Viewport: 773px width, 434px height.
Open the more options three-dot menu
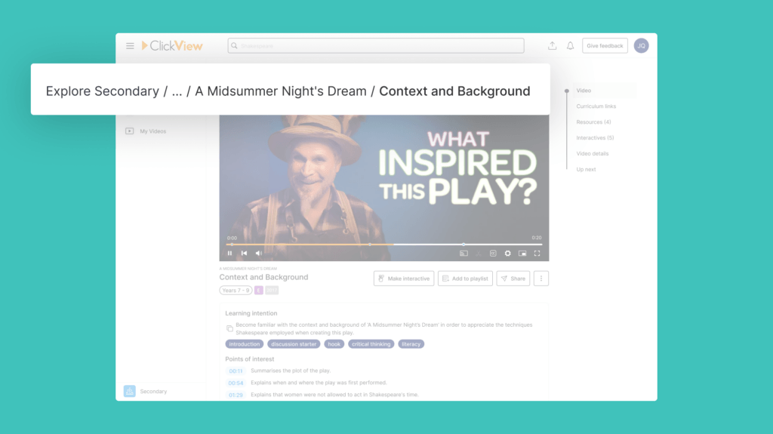click(x=540, y=279)
